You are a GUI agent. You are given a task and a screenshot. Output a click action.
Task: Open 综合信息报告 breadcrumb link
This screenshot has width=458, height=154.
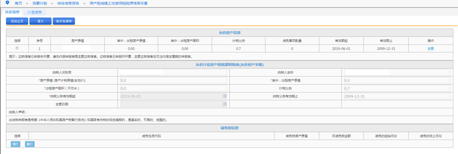click(68, 3)
